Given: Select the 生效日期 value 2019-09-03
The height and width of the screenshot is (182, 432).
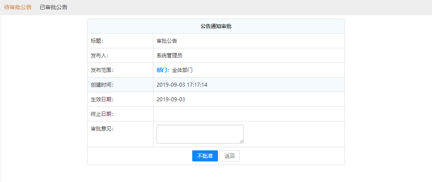Looking at the screenshot, I should tap(171, 99).
